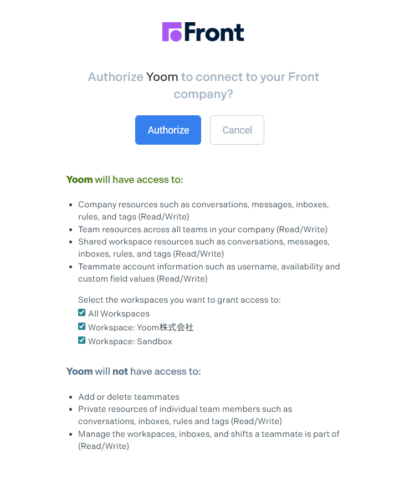
Task: Click the "Add or delete teammates" item
Action: coord(129,397)
